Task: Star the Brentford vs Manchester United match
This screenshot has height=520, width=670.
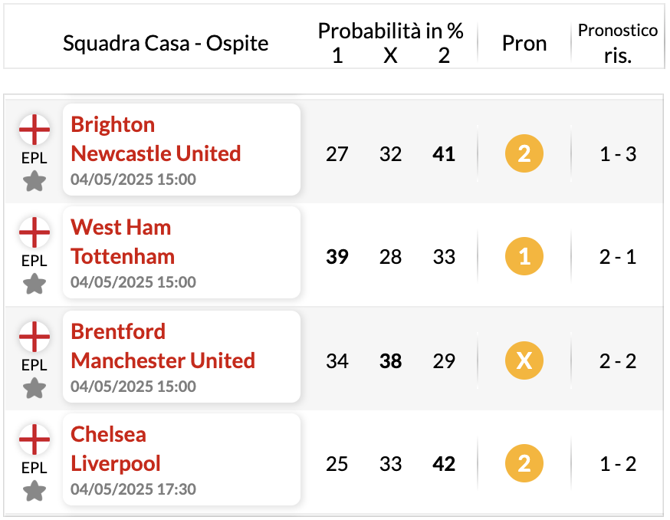Action: coord(34,388)
